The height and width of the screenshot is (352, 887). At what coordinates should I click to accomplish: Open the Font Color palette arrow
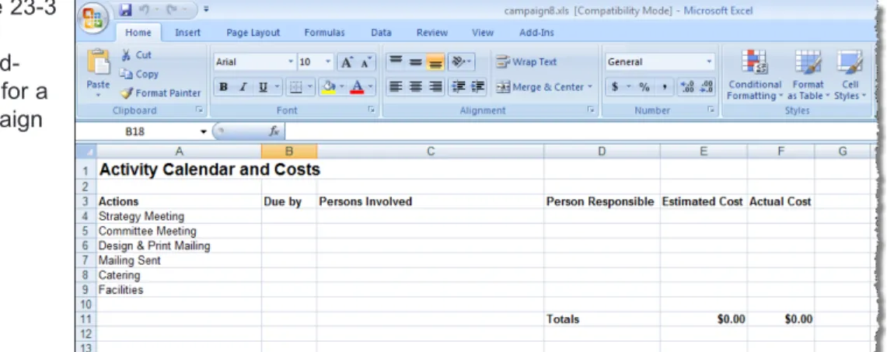pyautogui.click(x=371, y=87)
